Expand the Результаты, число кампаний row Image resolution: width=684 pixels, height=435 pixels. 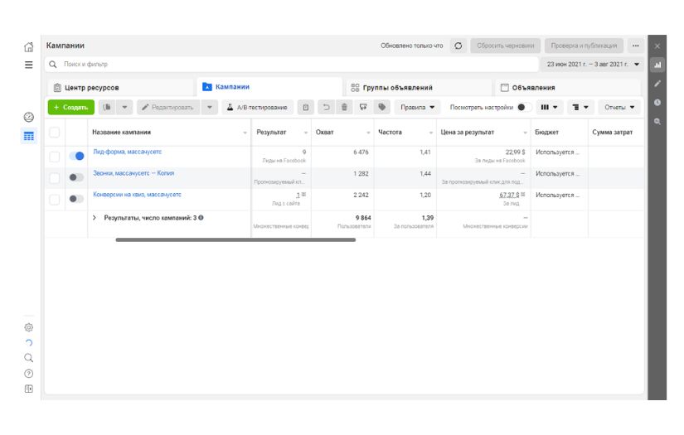click(x=95, y=217)
